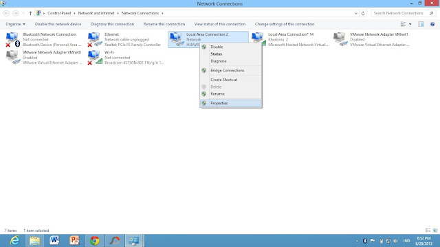Refresh the Network Connections address bar
Viewport: 440px width, 247px height.
coord(363,13)
